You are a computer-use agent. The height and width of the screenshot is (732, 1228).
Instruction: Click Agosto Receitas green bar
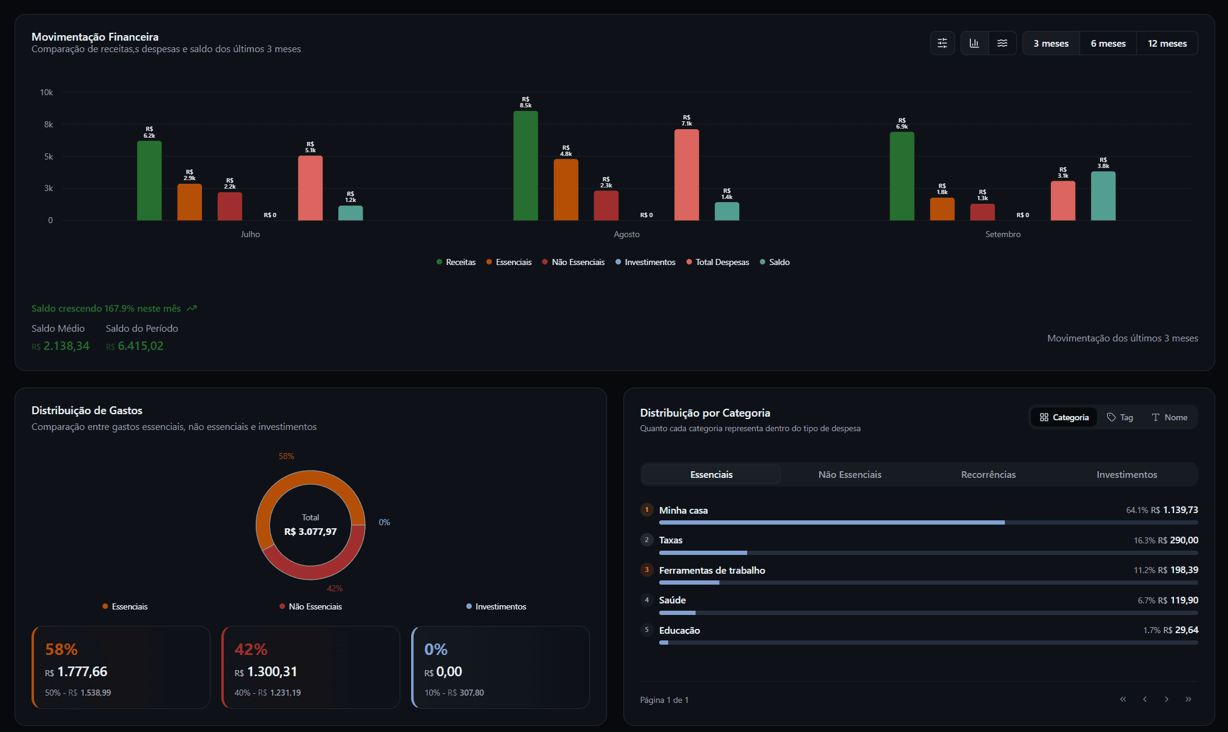click(525, 166)
